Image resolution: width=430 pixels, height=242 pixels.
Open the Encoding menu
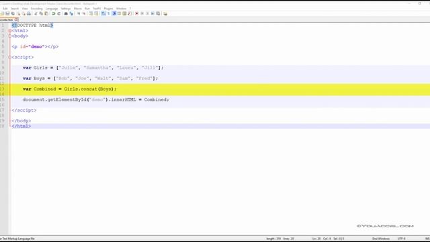[x=37, y=9]
